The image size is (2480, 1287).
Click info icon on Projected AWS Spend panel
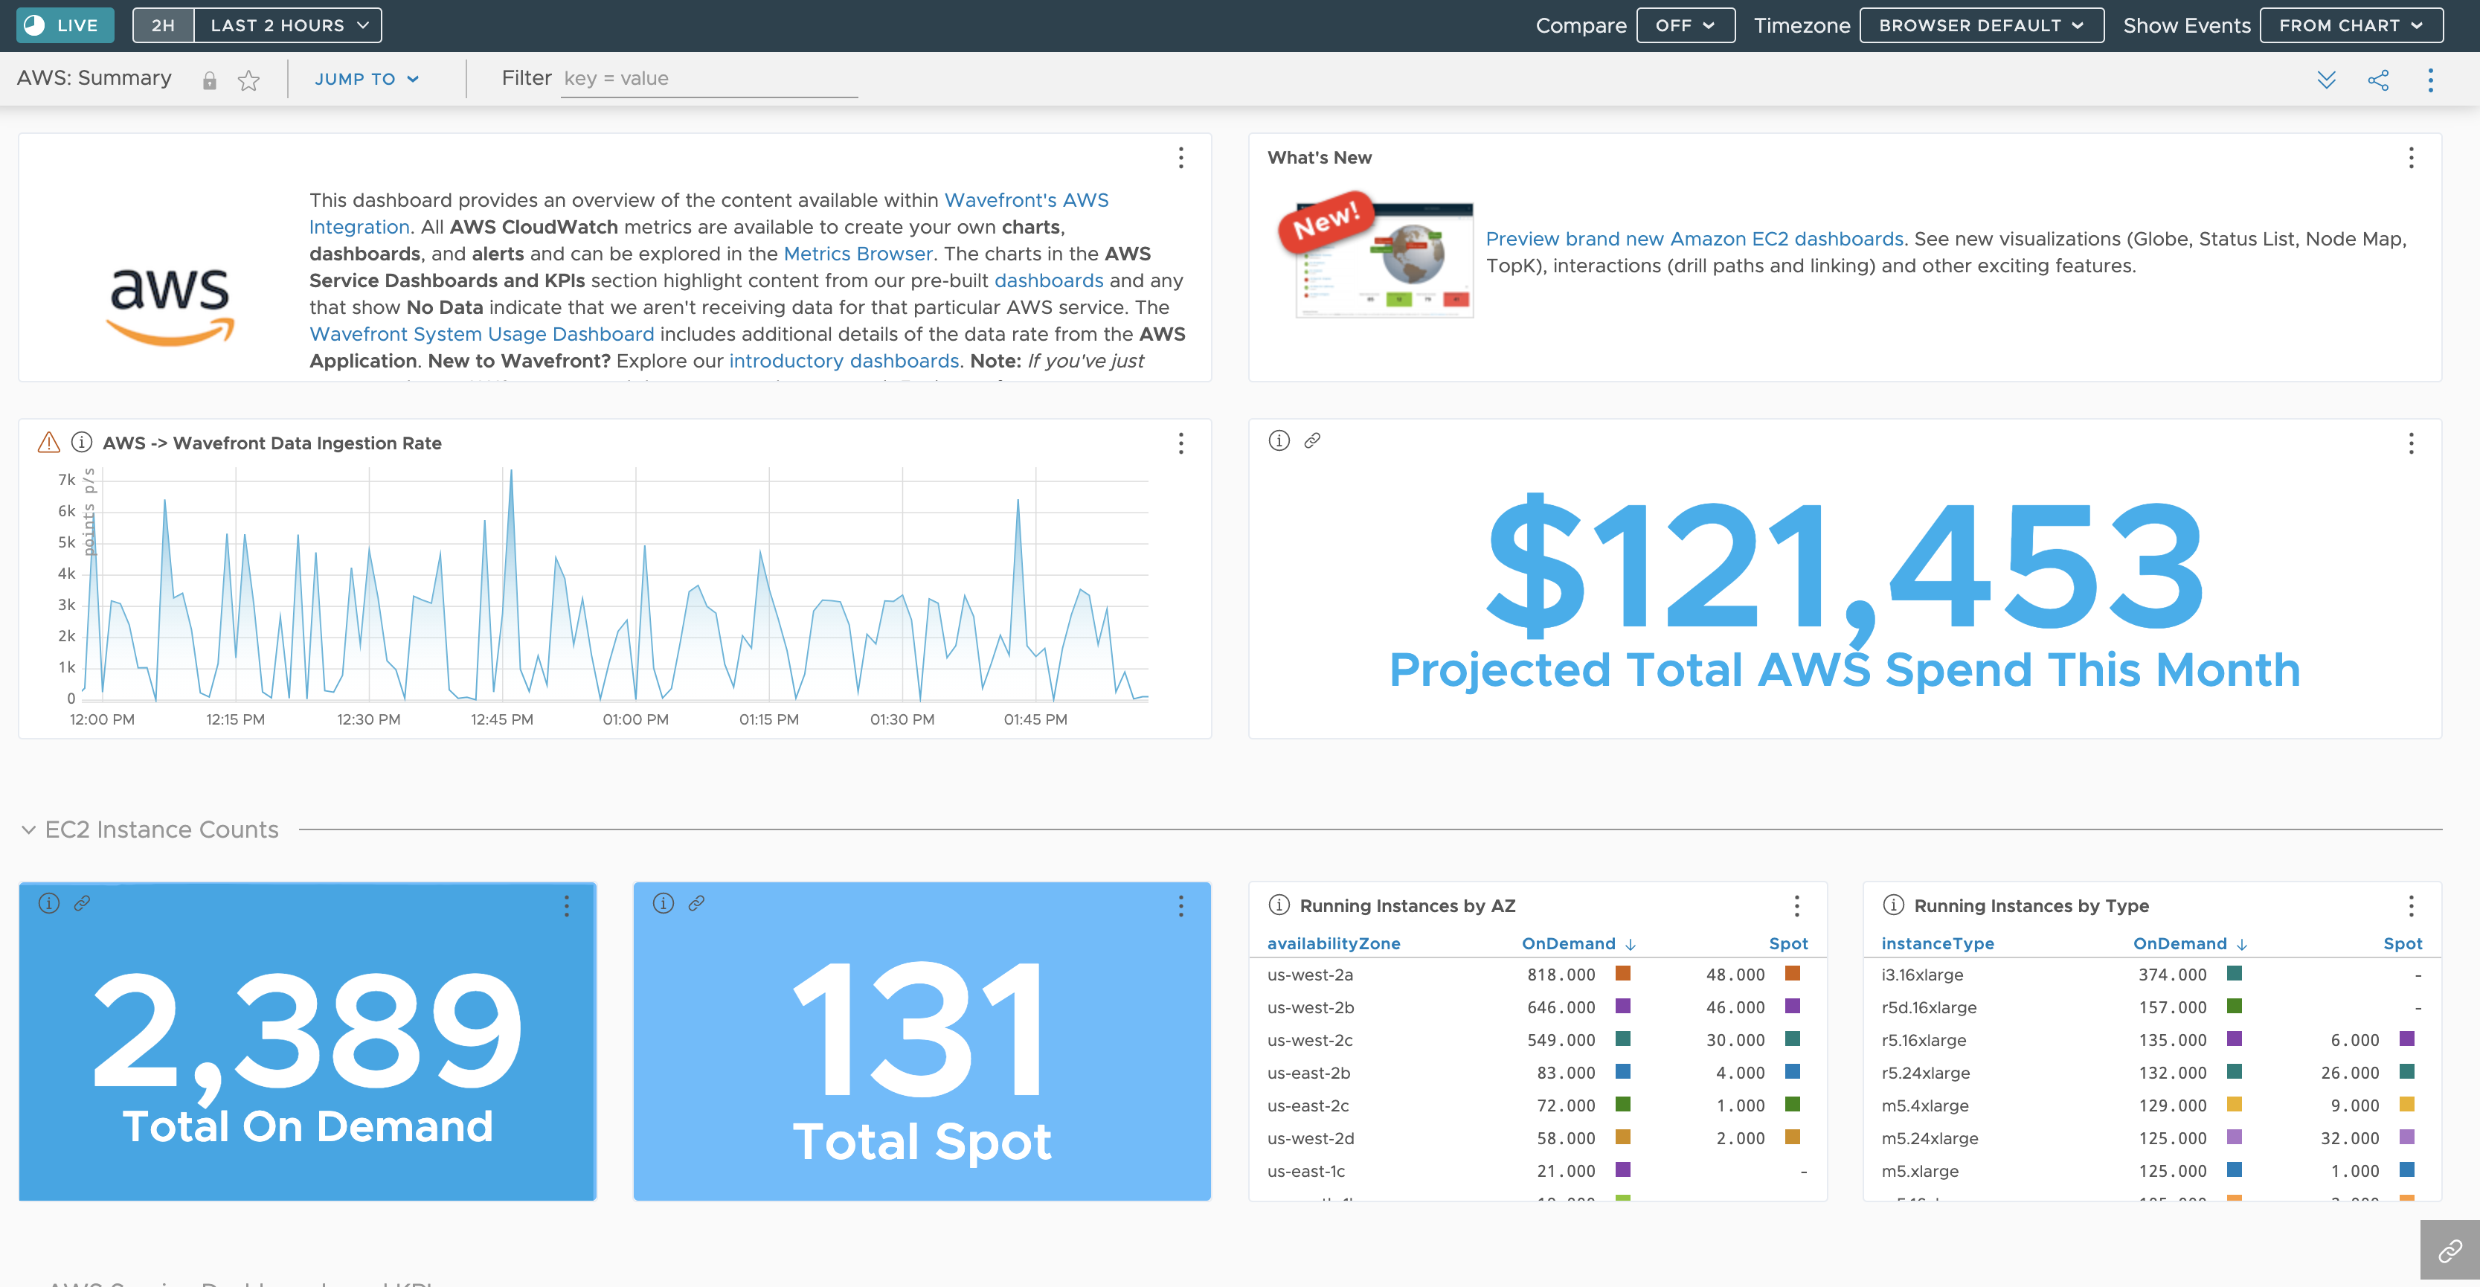click(x=1279, y=441)
